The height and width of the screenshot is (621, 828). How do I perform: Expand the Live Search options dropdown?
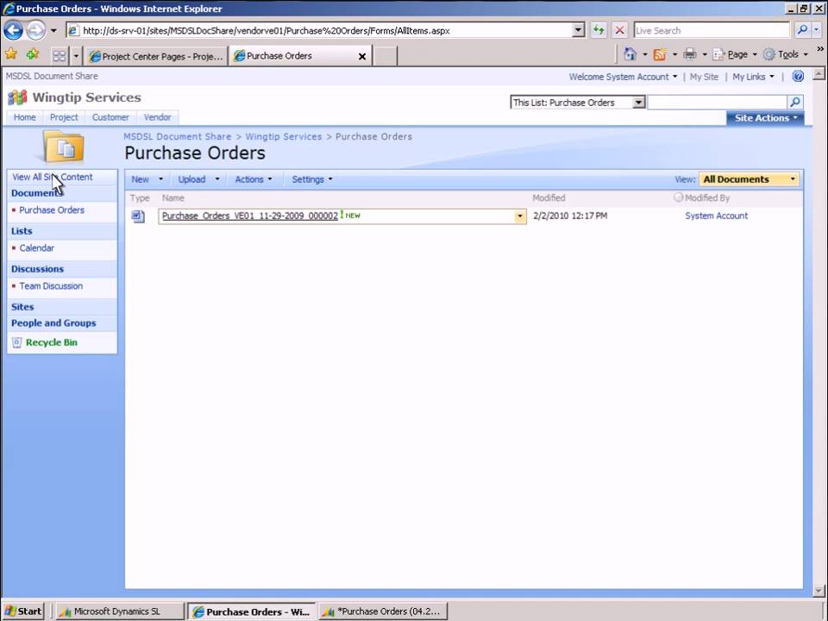pyautogui.click(x=817, y=31)
